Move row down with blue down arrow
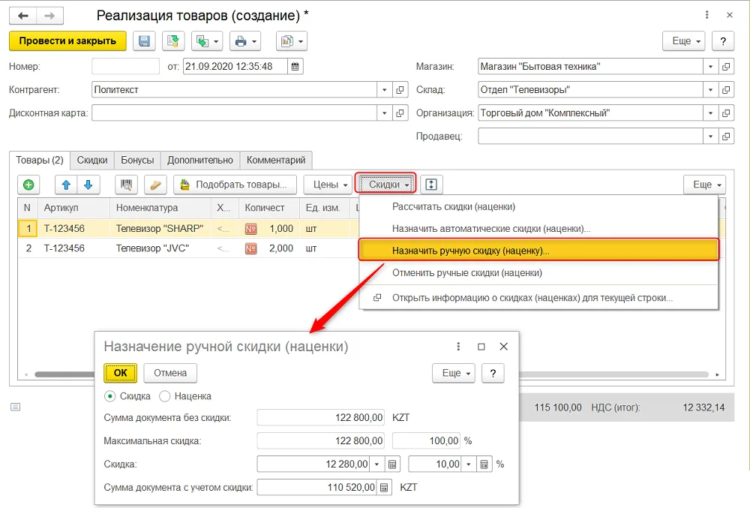Viewport: 750px width, 508px height. [88, 185]
